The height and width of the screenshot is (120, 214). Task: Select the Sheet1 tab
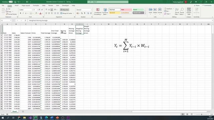point(15,112)
